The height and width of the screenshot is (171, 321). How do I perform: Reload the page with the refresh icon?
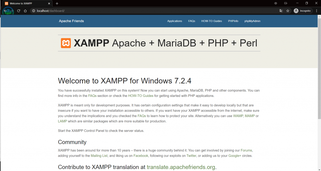(18, 11)
